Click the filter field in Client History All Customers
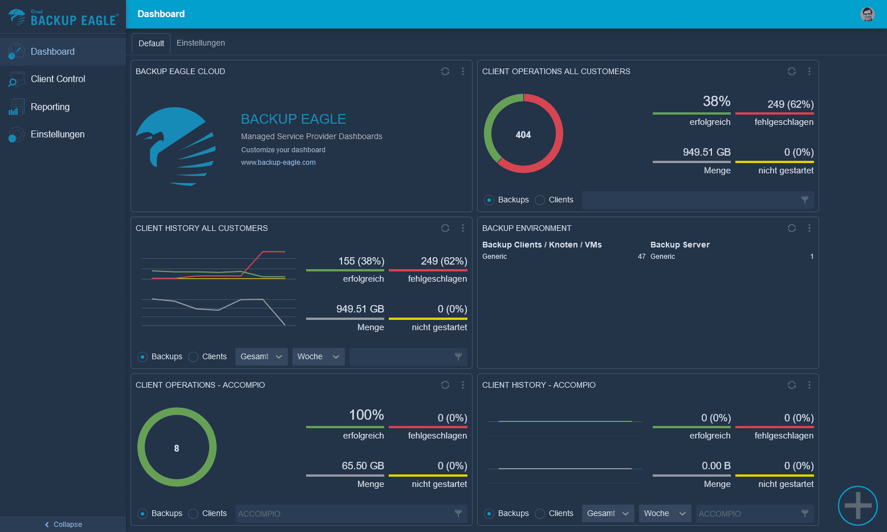 point(408,357)
